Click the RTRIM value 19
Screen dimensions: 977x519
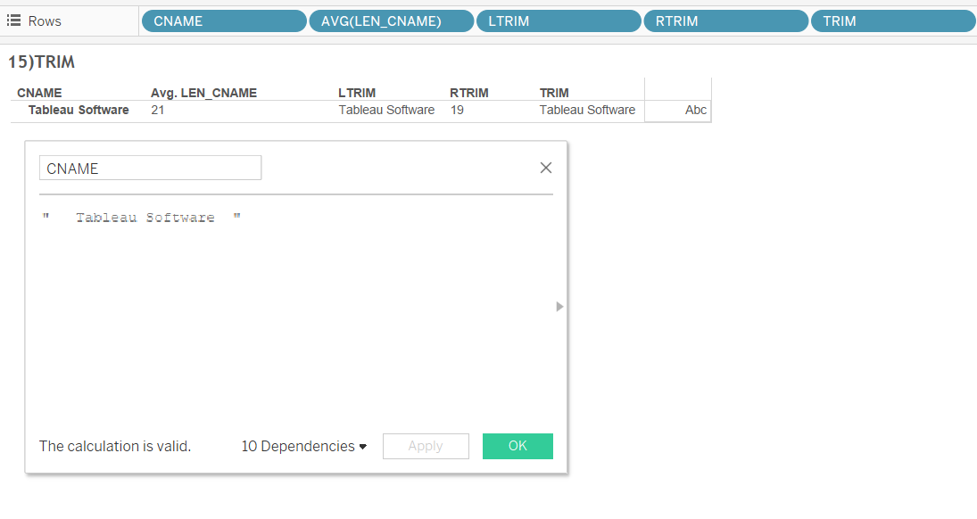coord(458,111)
